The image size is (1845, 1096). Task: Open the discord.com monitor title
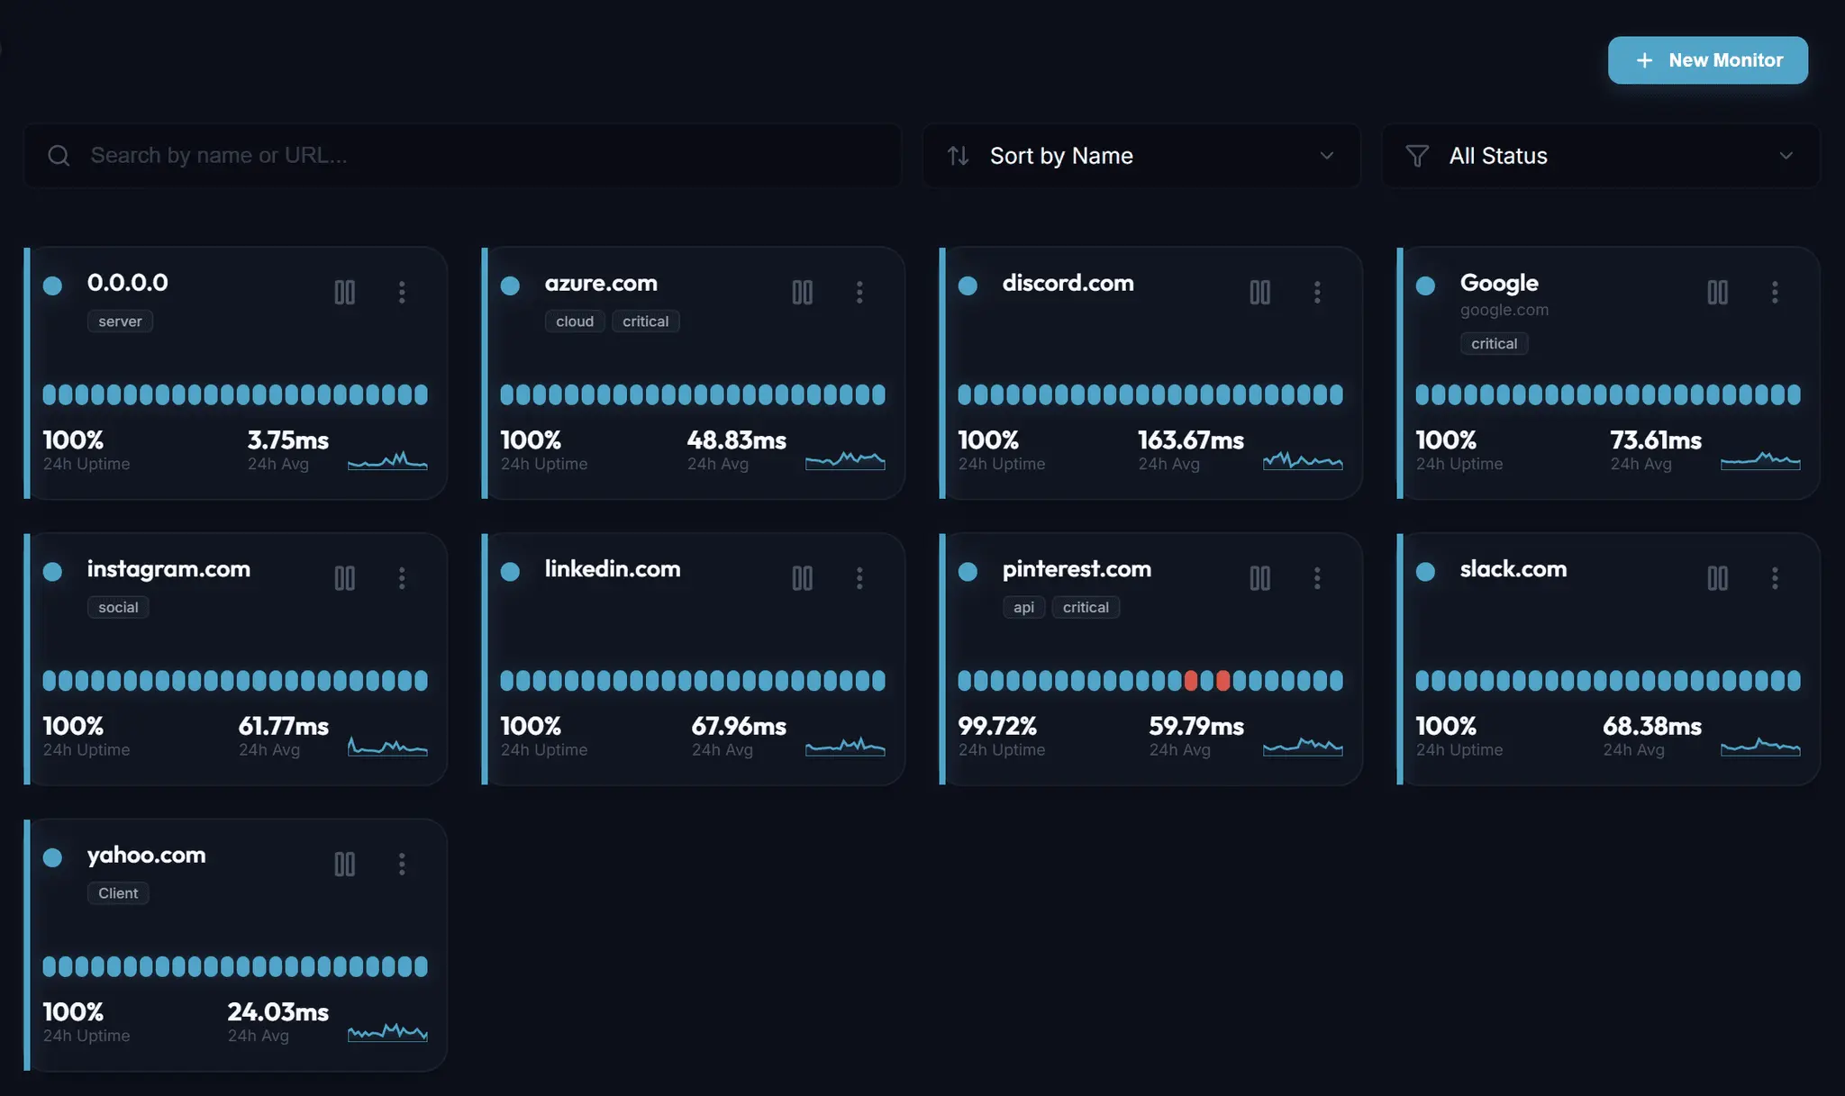click(x=1068, y=283)
